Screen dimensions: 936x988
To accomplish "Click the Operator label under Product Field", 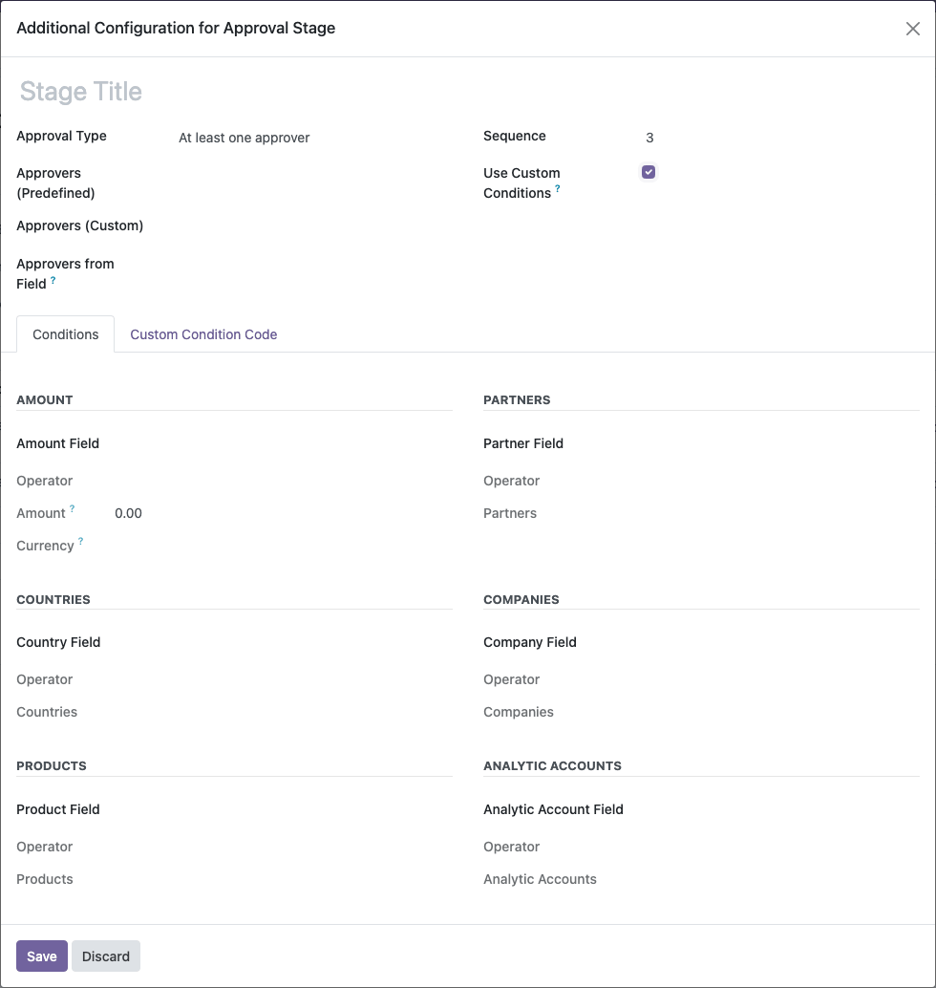I will [x=45, y=847].
